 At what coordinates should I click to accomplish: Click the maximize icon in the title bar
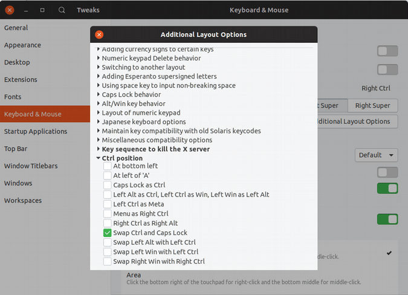pyautogui.click(x=42, y=10)
